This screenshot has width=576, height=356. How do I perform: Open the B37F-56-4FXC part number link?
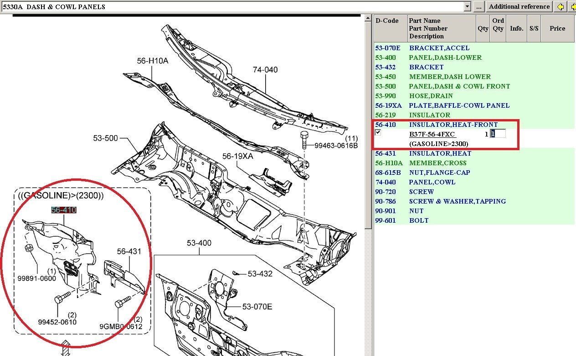[432, 134]
